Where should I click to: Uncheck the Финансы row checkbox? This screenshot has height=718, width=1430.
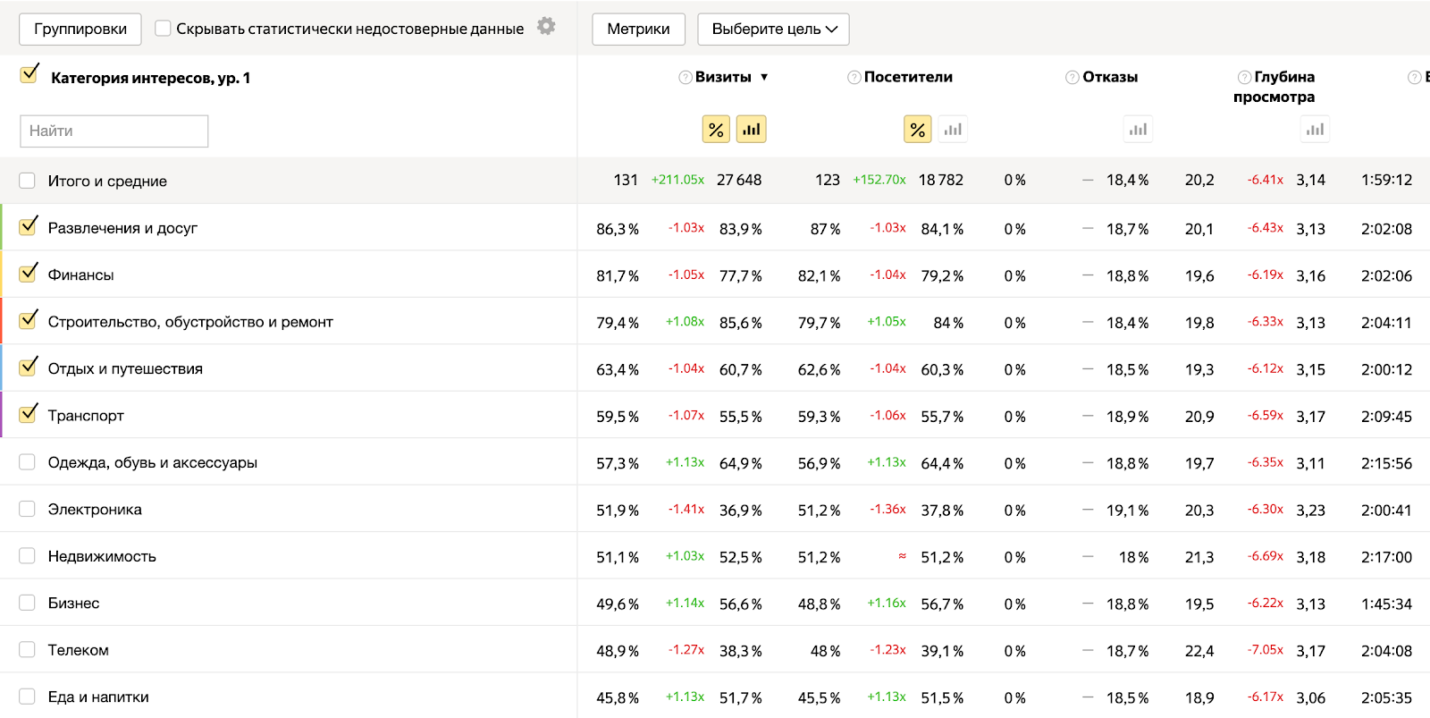pos(29,273)
